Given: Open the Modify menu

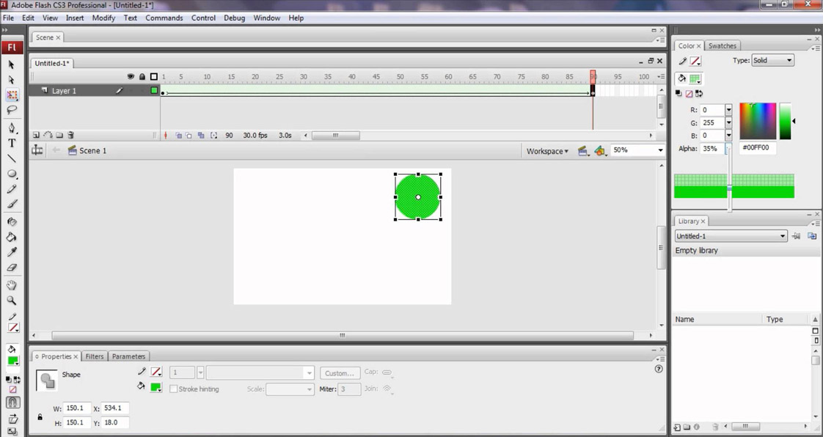Looking at the screenshot, I should (x=103, y=18).
